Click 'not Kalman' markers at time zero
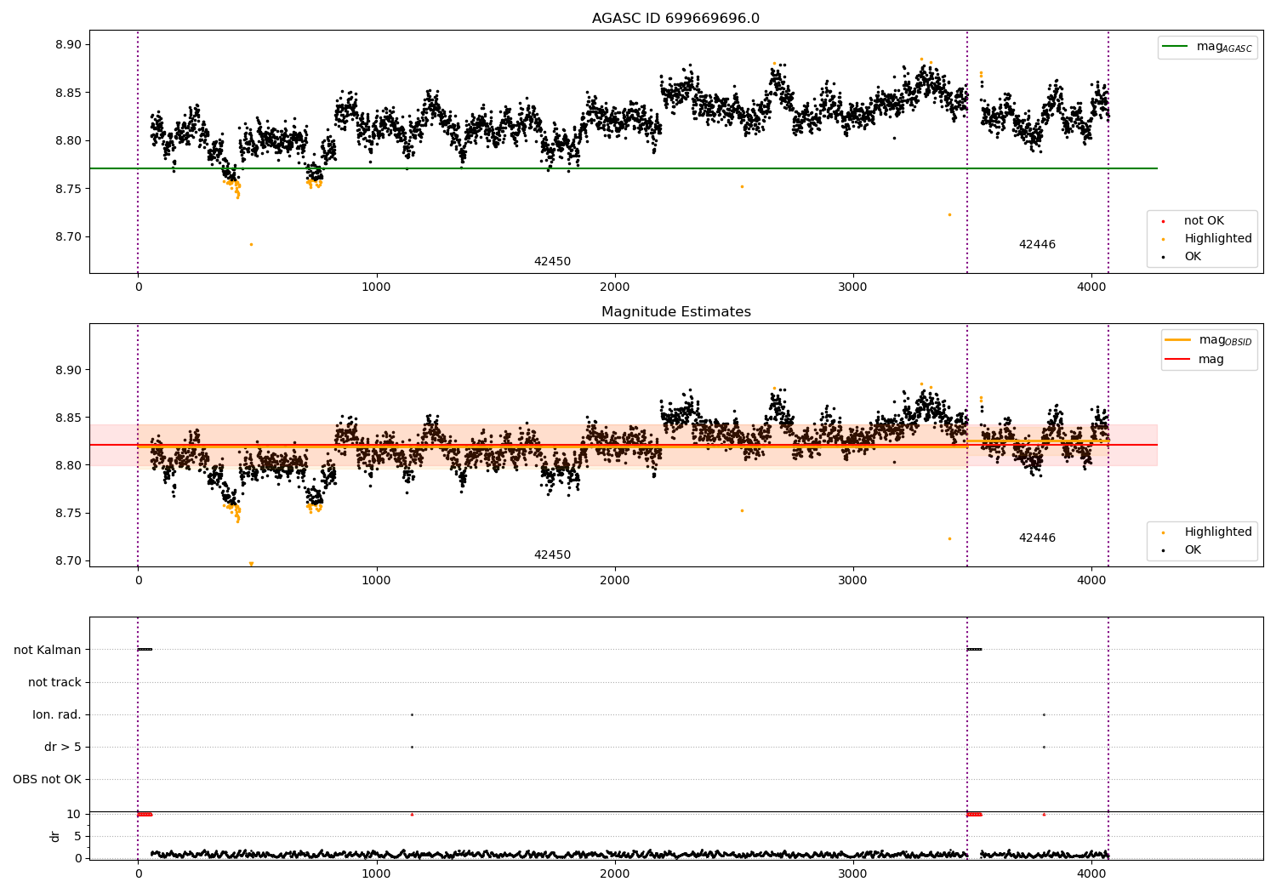This screenshot has height=893, width=1276. [145, 650]
